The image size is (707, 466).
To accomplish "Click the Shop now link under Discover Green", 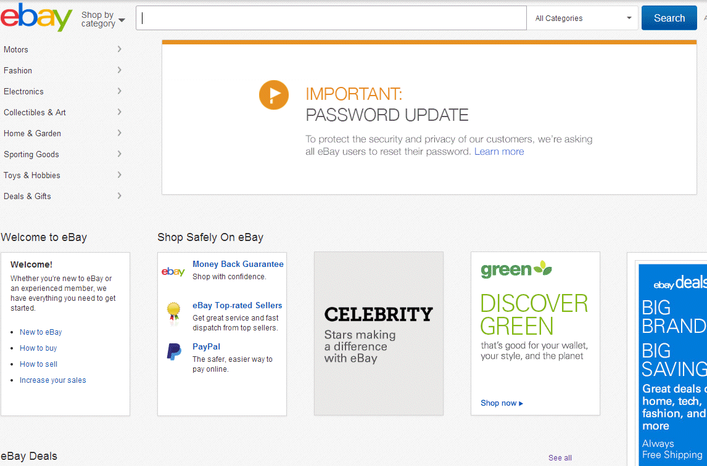I will [502, 403].
